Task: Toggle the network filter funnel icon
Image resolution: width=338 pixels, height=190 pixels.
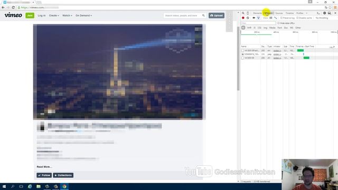Action: click(258, 18)
